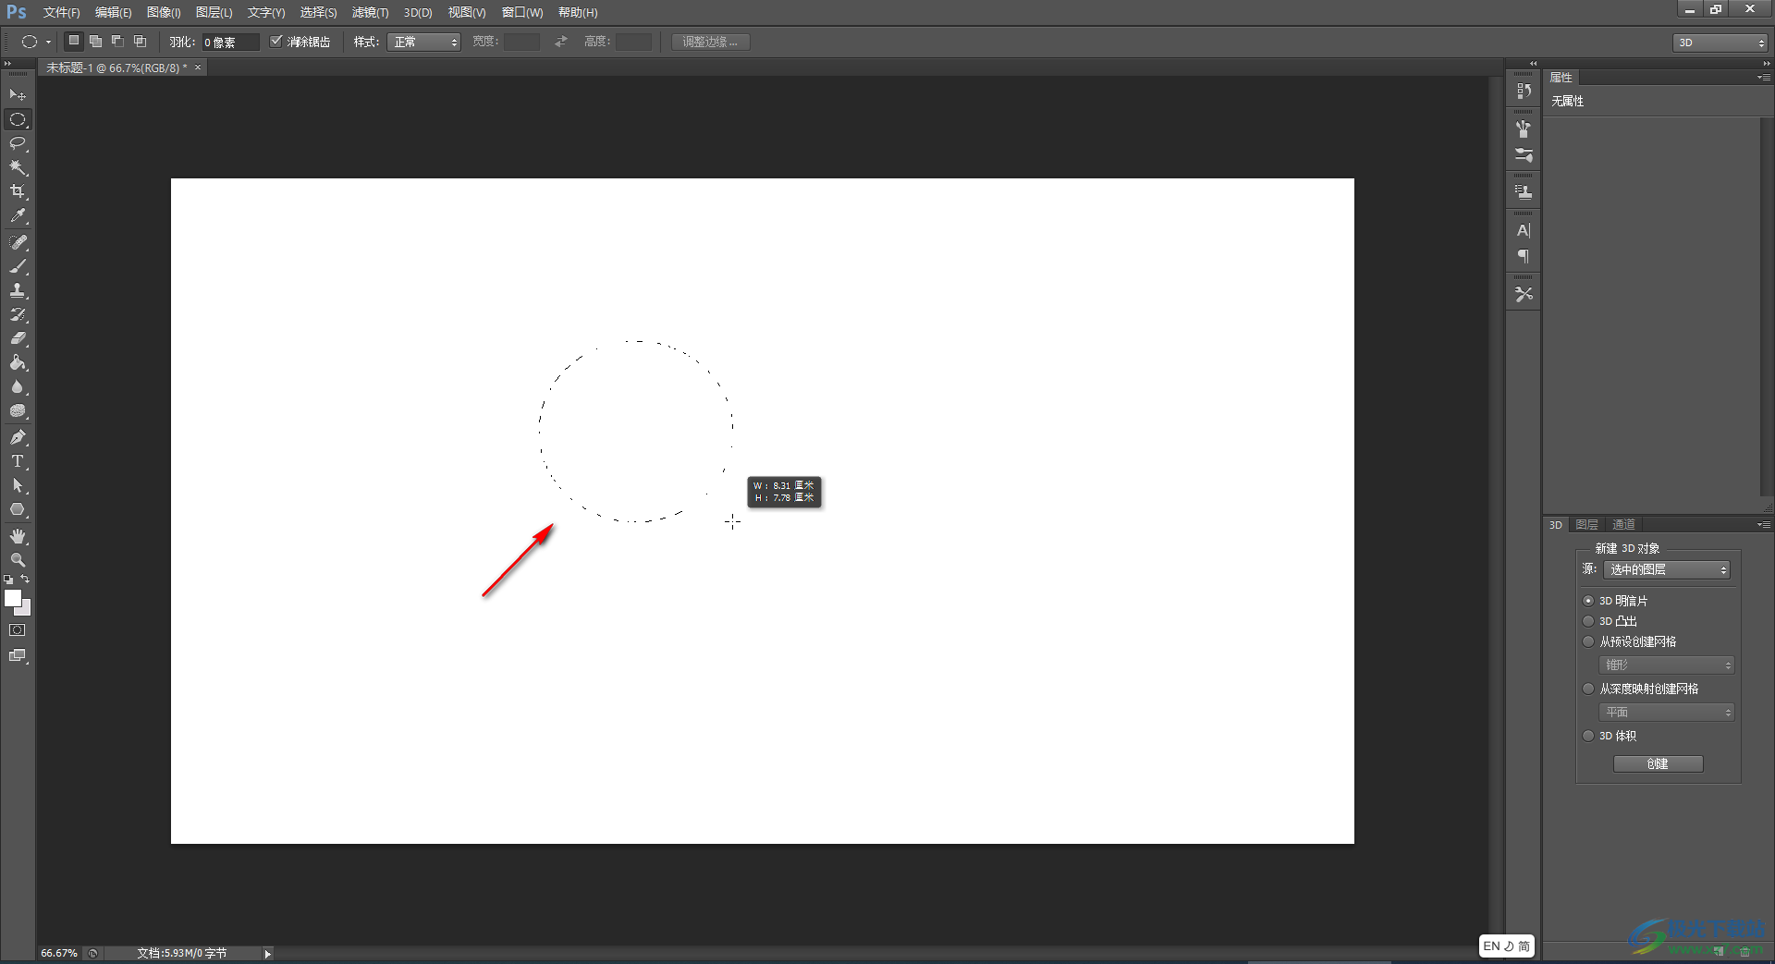The width and height of the screenshot is (1775, 964).
Task: Close the 未标题-1 document tab
Action: 198,67
